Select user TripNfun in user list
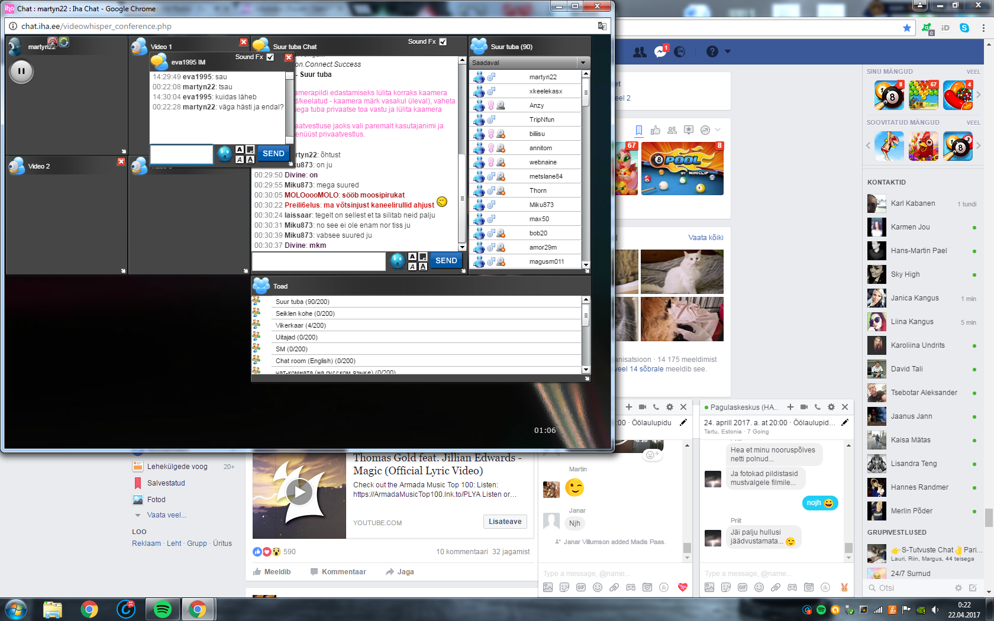Viewport: 994px width, 621px height. [x=526, y=119]
